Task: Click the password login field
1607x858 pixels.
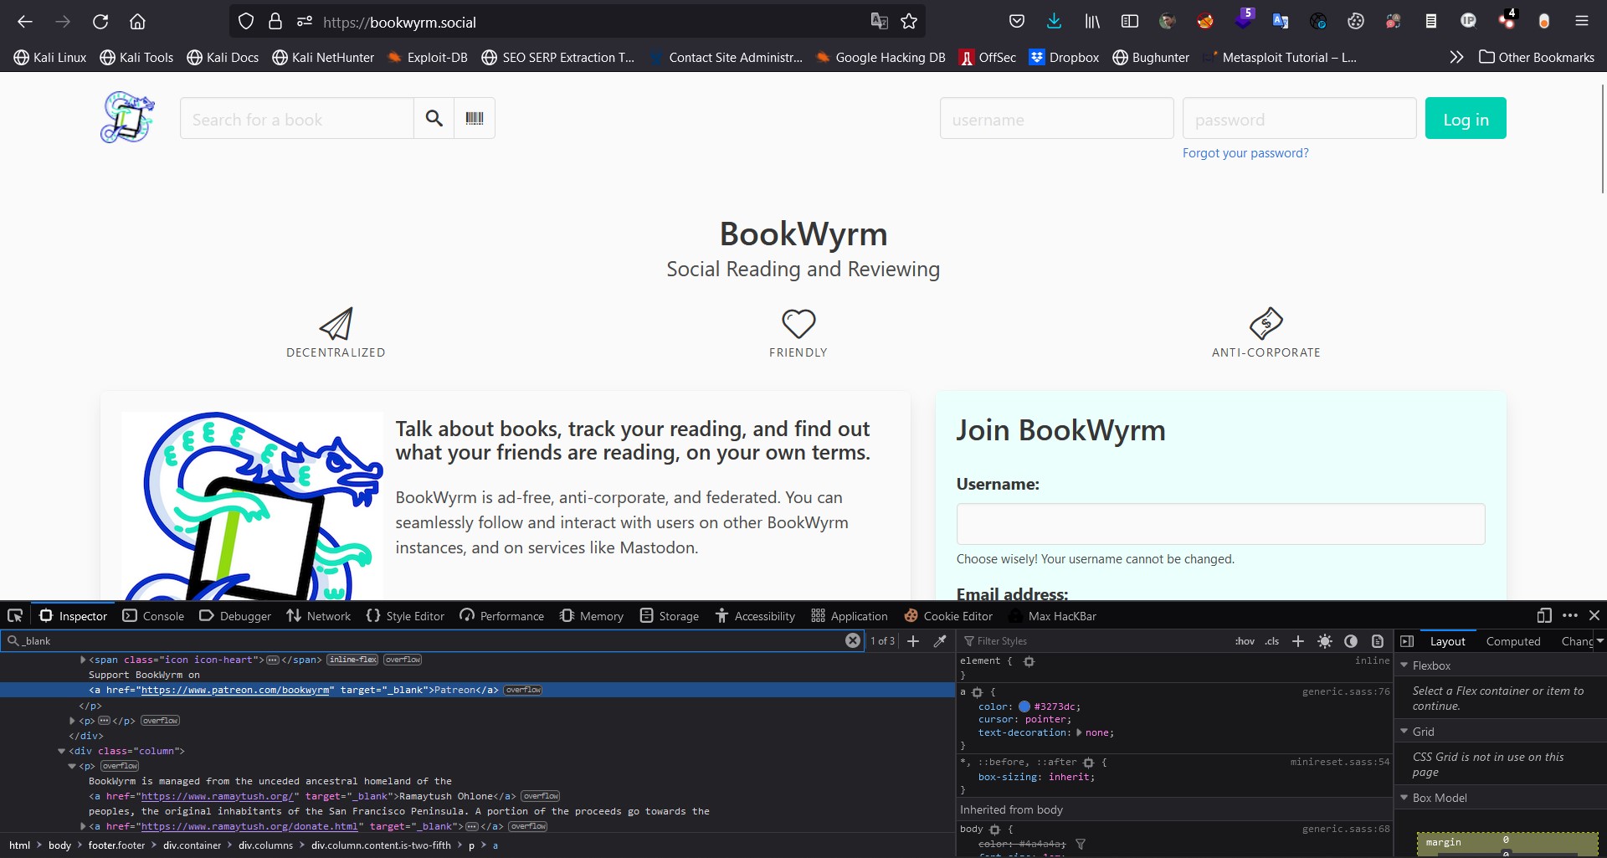Action: [x=1299, y=119]
